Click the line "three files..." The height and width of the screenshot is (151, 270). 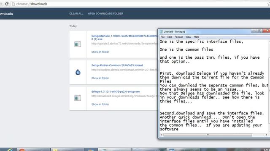point(176,102)
